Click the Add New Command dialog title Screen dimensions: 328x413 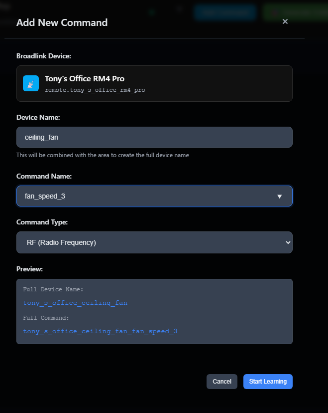62,22
